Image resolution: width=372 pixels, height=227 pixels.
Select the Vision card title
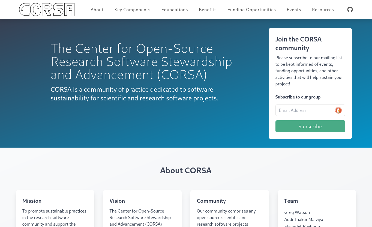pyautogui.click(x=117, y=201)
